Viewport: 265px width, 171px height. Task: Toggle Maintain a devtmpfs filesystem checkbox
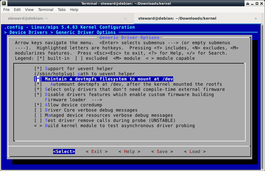(38, 79)
